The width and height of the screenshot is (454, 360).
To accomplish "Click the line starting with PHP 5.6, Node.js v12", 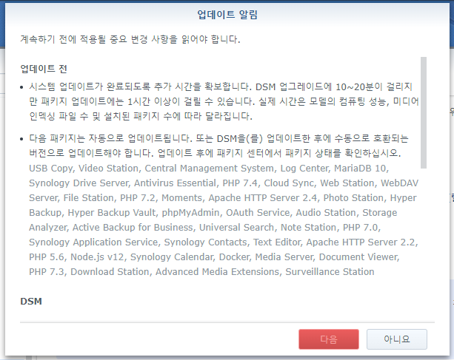I will pos(214,257).
